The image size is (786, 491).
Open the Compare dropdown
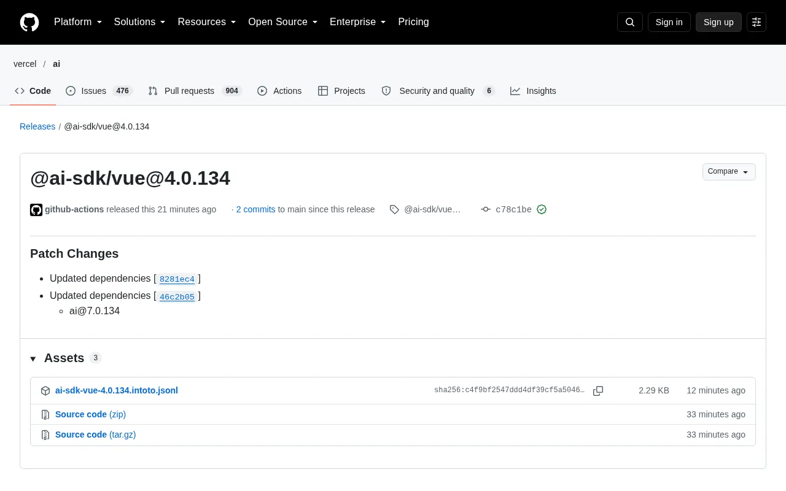(x=729, y=172)
